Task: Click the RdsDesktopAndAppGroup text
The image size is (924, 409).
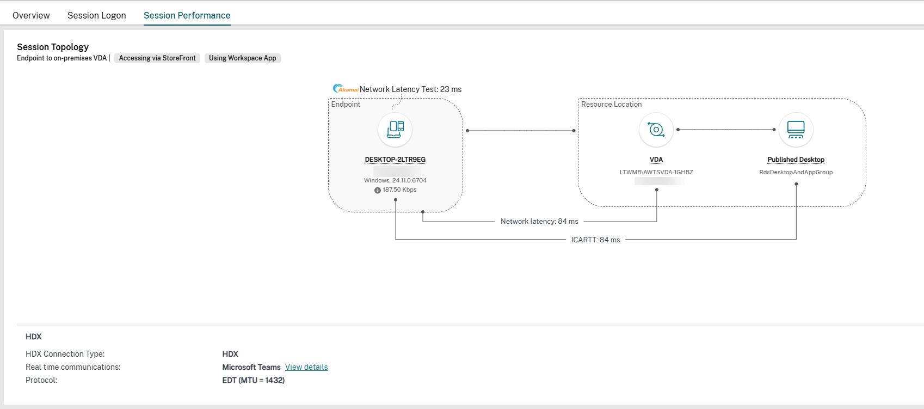Action: coord(796,172)
